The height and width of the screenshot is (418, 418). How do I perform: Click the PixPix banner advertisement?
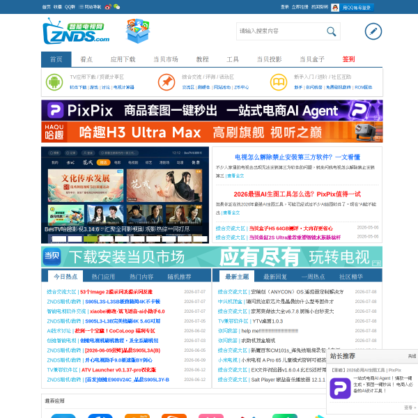click(212, 110)
